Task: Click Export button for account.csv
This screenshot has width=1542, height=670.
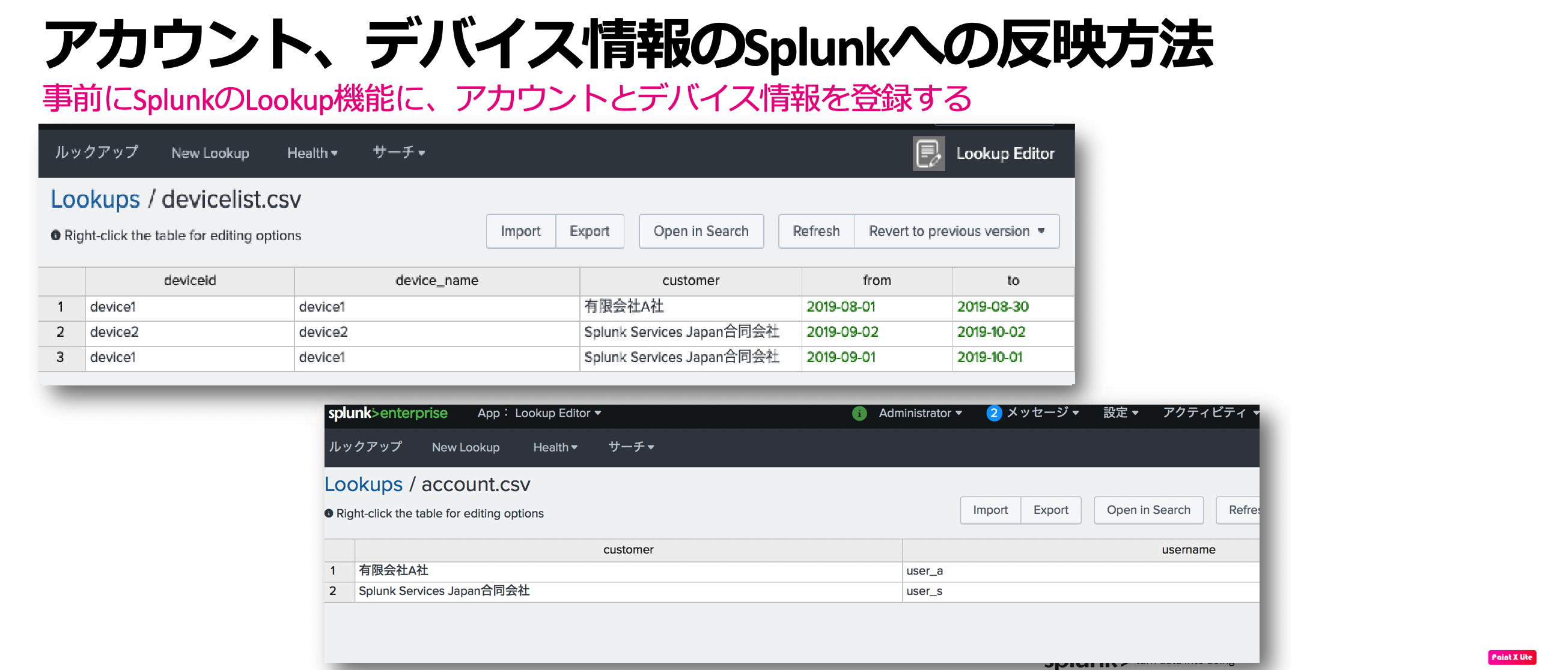Action: point(1051,510)
